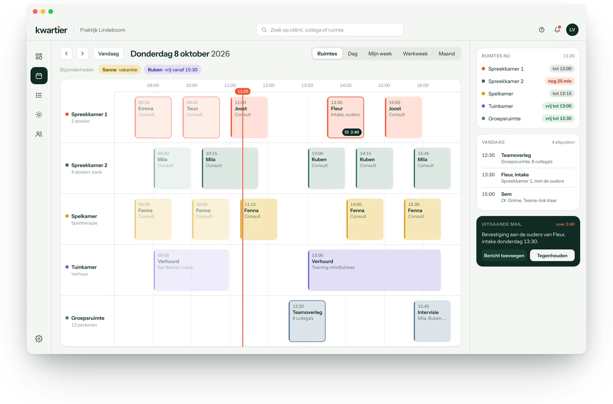Open Teamoverleg item in Vandaag list

[x=528, y=158]
